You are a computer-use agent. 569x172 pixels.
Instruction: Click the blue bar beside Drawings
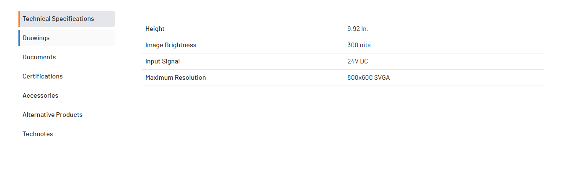point(19,38)
